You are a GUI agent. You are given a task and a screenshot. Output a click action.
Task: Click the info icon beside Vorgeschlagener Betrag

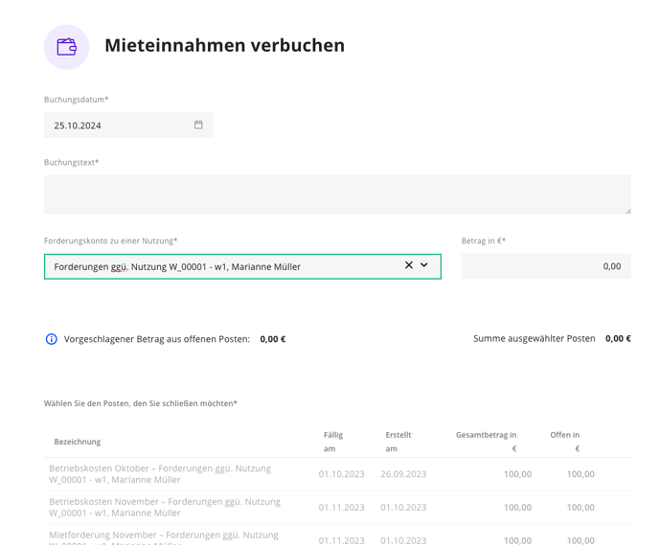coord(52,339)
